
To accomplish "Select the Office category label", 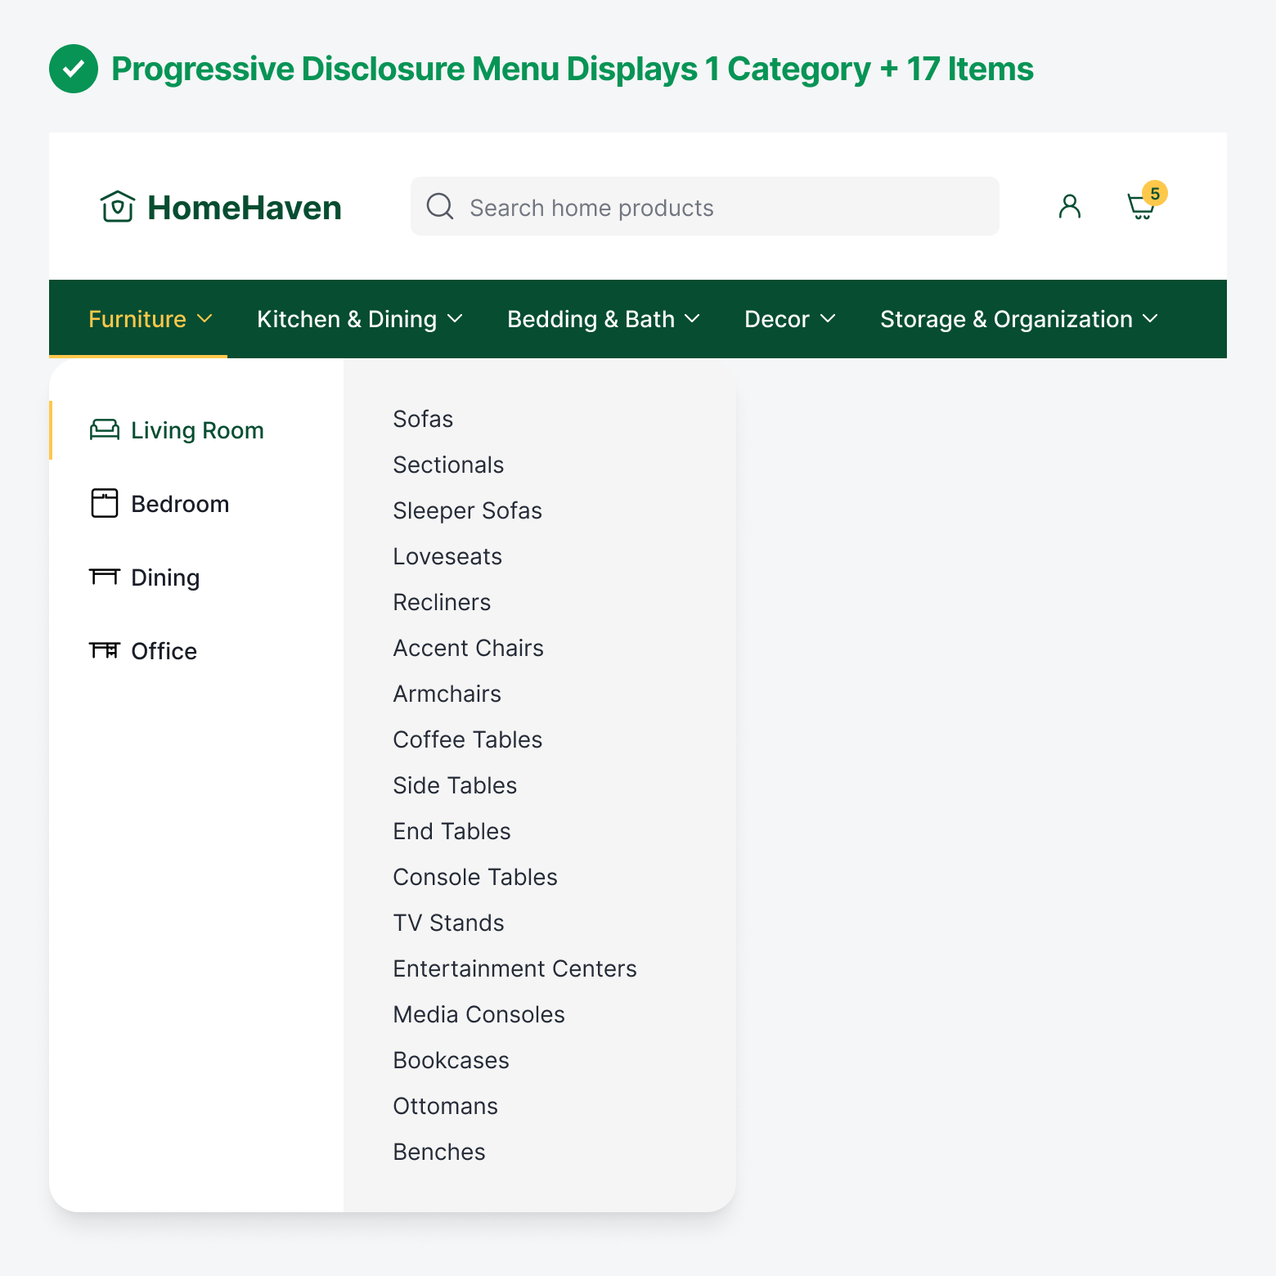I will click(x=164, y=651).
